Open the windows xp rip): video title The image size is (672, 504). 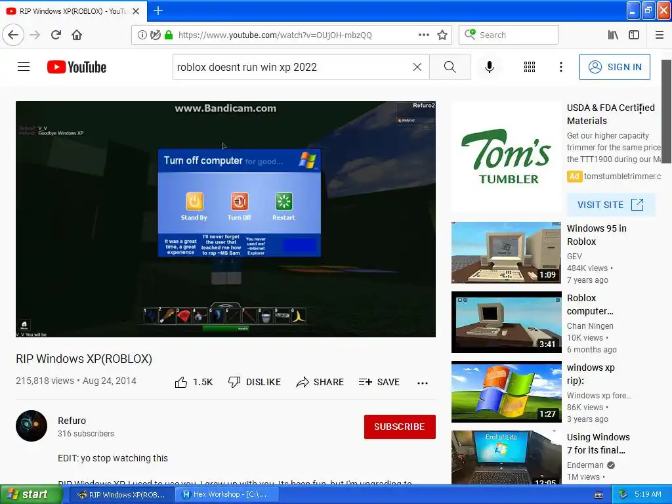tap(591, 373)
